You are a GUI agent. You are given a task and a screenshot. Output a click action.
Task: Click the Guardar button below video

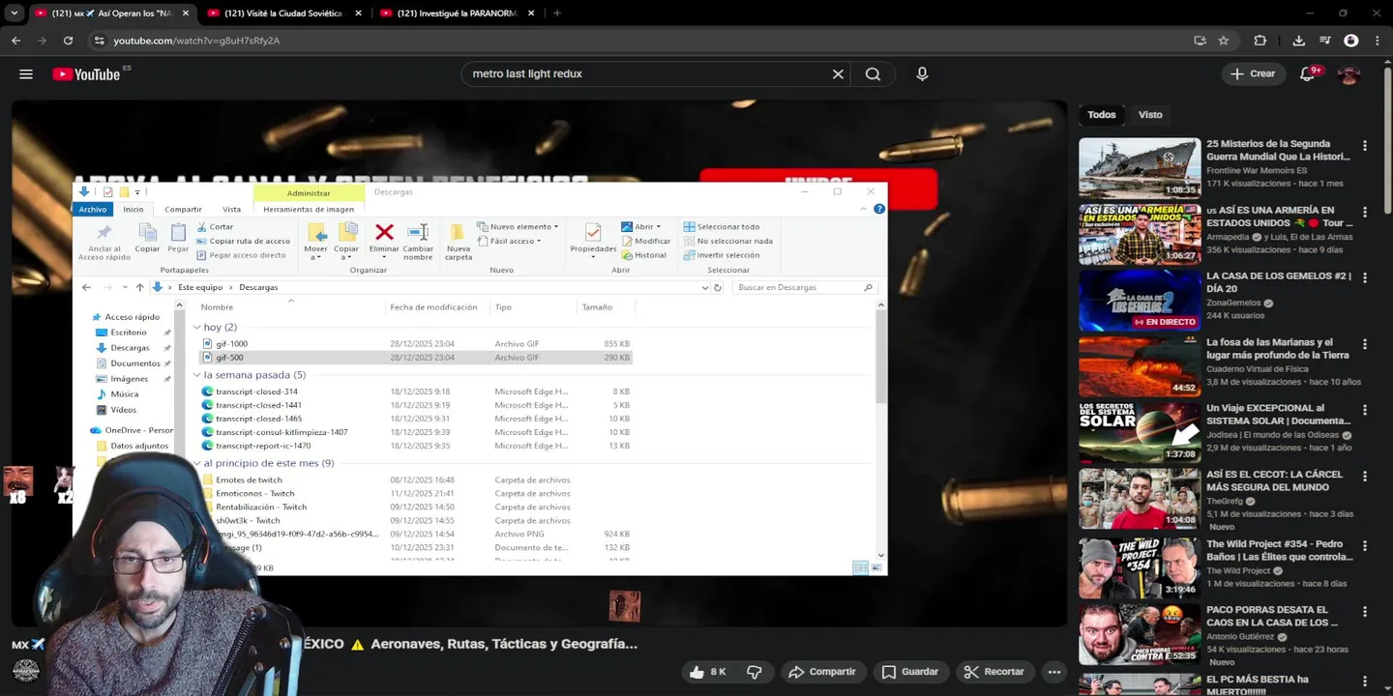910,672
